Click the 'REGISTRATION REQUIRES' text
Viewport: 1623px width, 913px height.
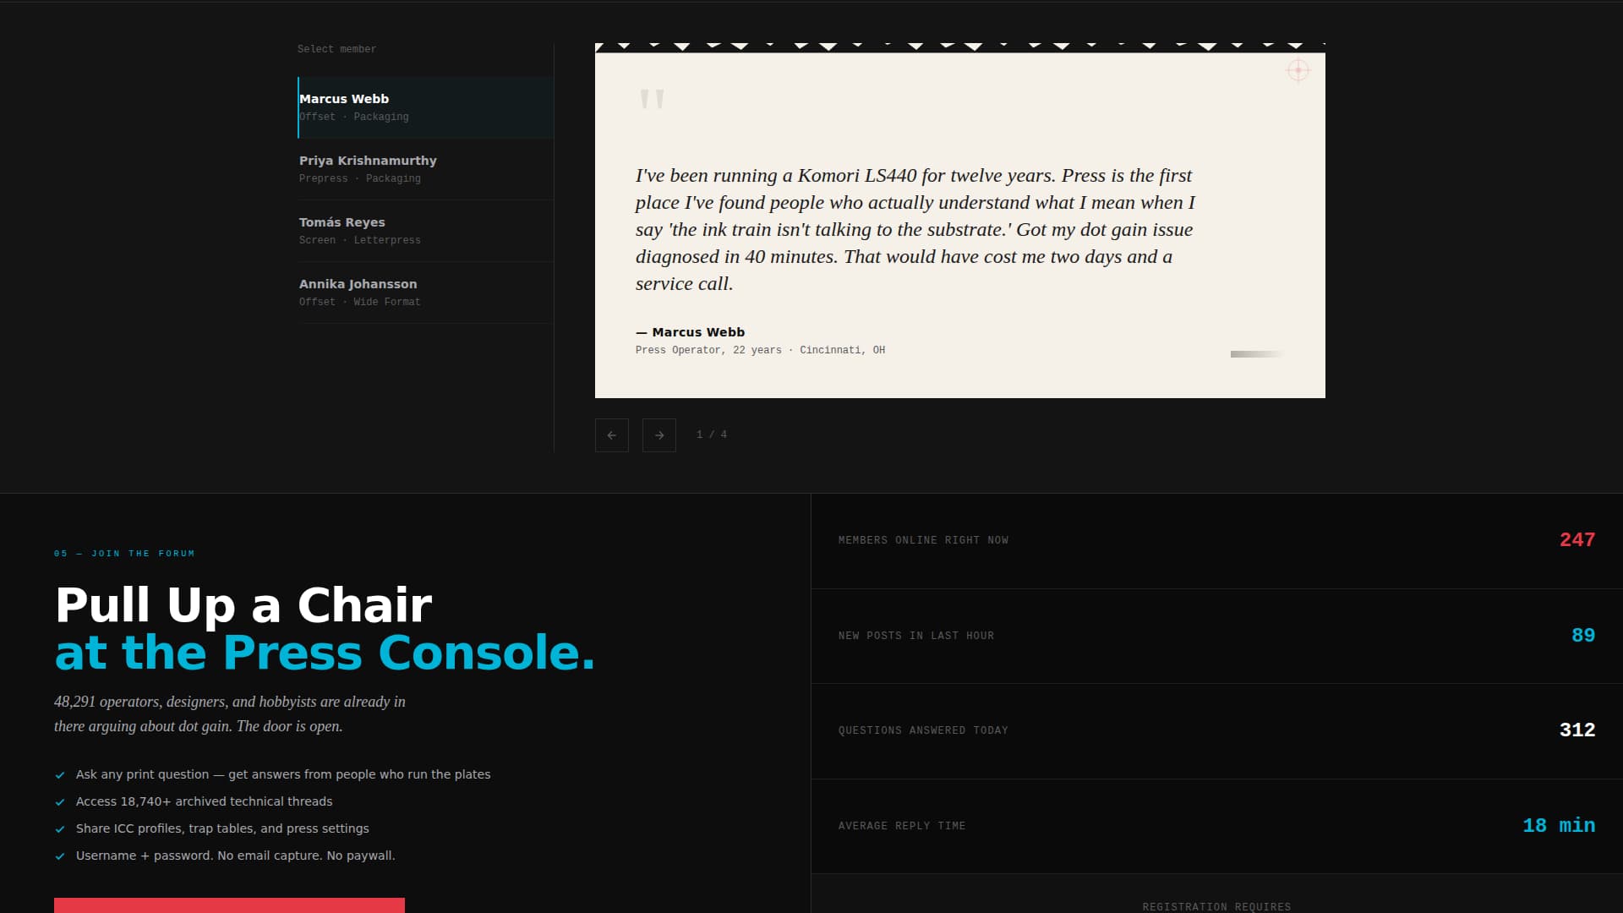click(x=1216, y=907)
